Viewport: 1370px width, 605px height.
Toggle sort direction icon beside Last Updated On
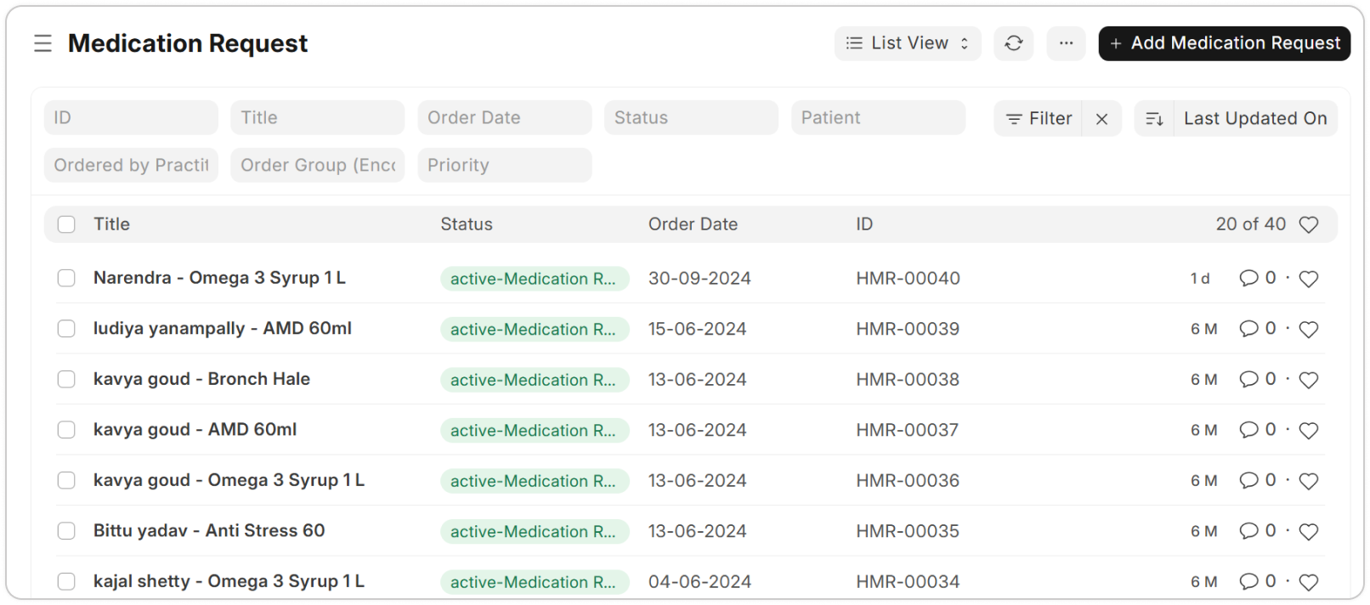tap(1154, 119)
